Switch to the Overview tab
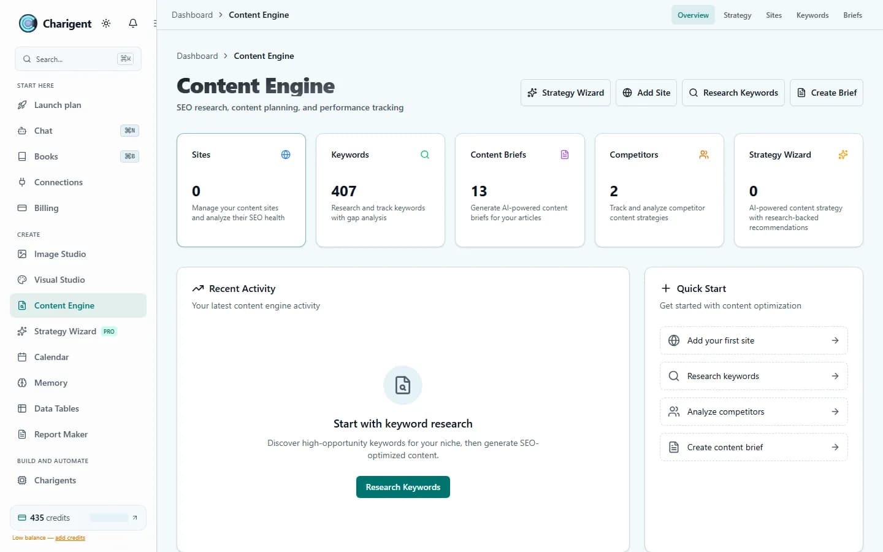The height and width of the screenshot is (552, 883). [x=693, y=15]
